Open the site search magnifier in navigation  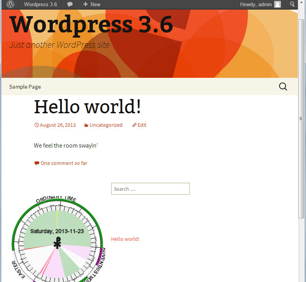[x=283, y=86]
